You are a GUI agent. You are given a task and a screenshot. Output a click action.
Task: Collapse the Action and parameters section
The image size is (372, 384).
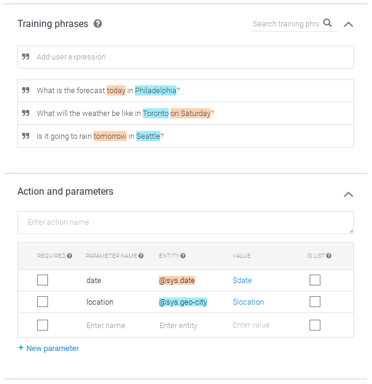349,195
